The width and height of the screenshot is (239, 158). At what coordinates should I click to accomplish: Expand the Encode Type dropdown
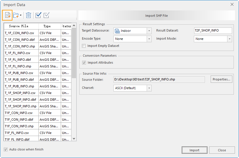pyautogui.click(x=149, y=39)
